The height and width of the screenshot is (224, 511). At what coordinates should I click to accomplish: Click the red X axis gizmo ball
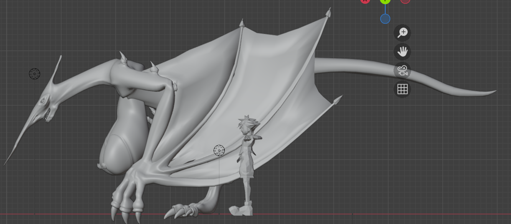tap(365, 1)
